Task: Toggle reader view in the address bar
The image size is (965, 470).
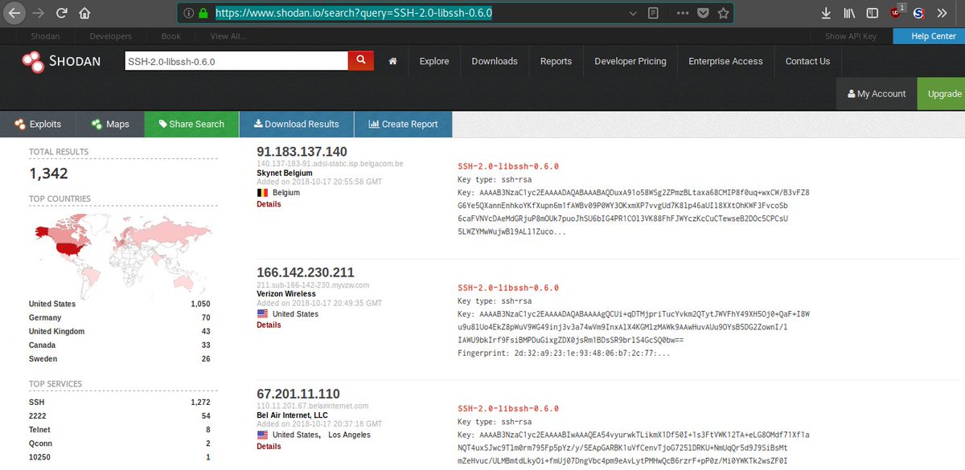Action: point(653,13)
